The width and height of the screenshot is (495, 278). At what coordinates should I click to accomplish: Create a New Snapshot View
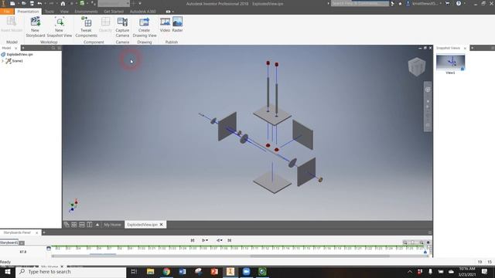point(60,27)
